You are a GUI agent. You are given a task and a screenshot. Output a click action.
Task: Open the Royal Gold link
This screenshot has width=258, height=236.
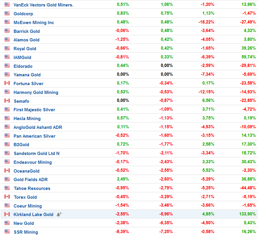point(25,49)
